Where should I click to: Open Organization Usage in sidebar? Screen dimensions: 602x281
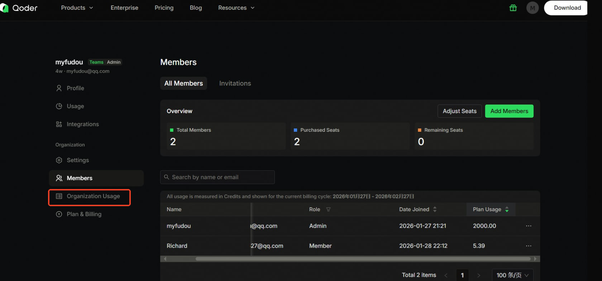click(93, 196)
